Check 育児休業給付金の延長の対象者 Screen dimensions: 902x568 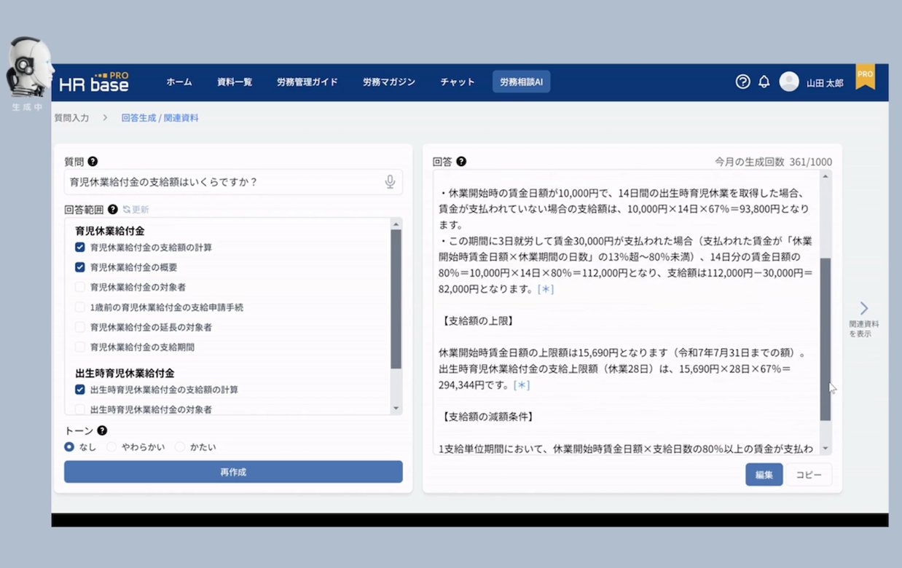pyautogui.click(x=80, y=327)
